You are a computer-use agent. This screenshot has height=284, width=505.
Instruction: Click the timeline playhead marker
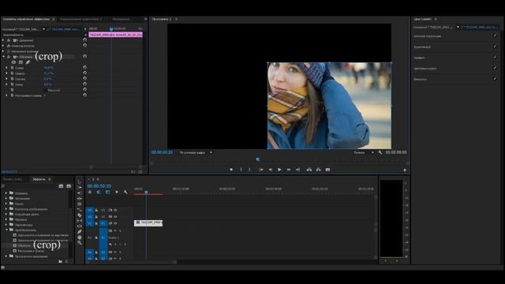coord(146,192)
